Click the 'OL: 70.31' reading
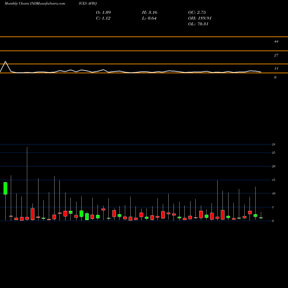 (x=198, y=24)
